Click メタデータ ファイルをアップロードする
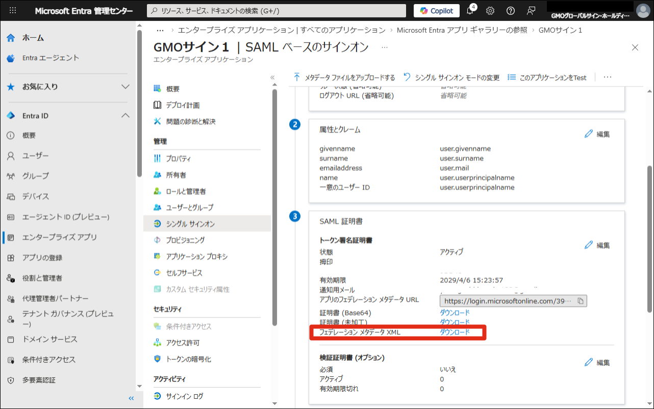654x409 pixels. pos(344,78)
